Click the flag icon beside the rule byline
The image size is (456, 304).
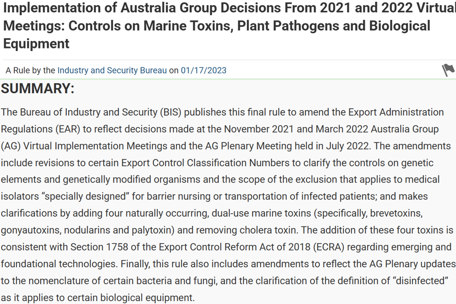pos(448,70)
